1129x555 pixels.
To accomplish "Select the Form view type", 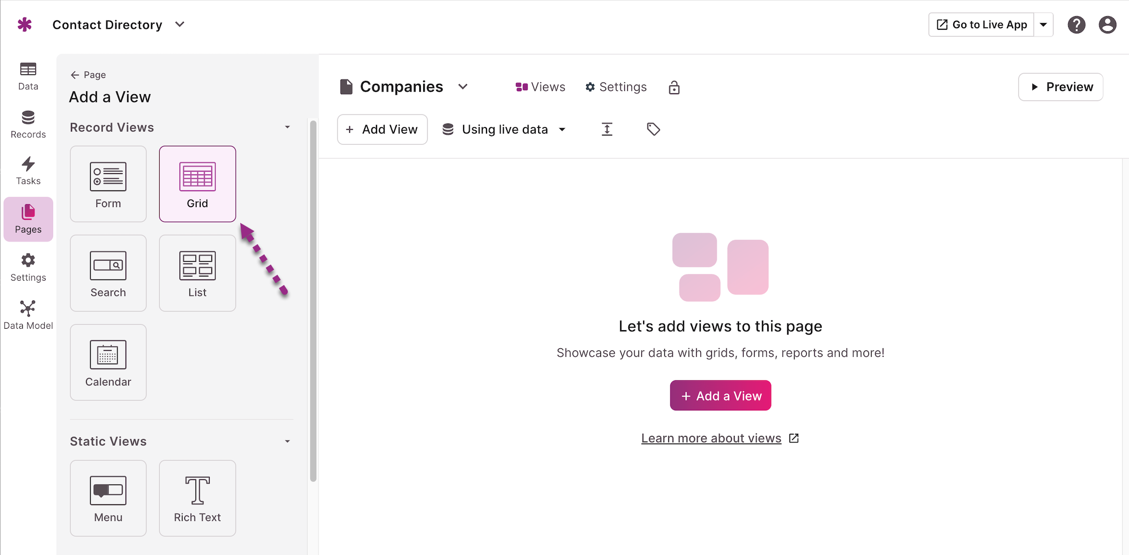I will pyautogui.click(x=108, y=184).
